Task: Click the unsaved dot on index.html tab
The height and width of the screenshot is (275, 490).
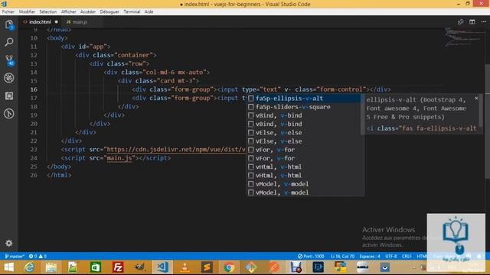Action: [56, 22]
